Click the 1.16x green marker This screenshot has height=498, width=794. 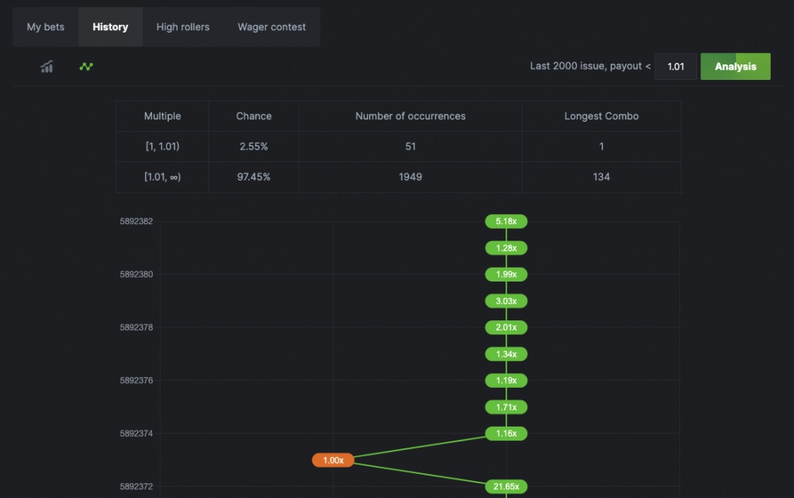(x=506, y=434)
